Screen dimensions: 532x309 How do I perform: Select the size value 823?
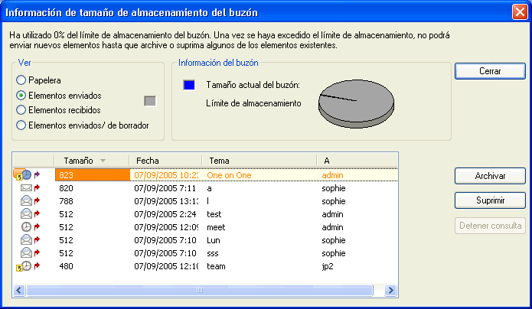tap(66, 175)
